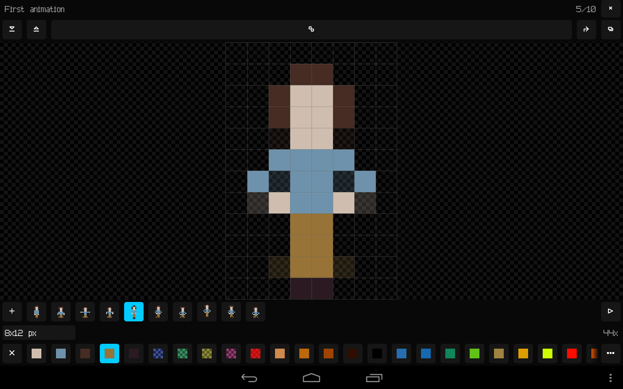
Task: Click the 5/10 frame counter
Action: (586, 9)
